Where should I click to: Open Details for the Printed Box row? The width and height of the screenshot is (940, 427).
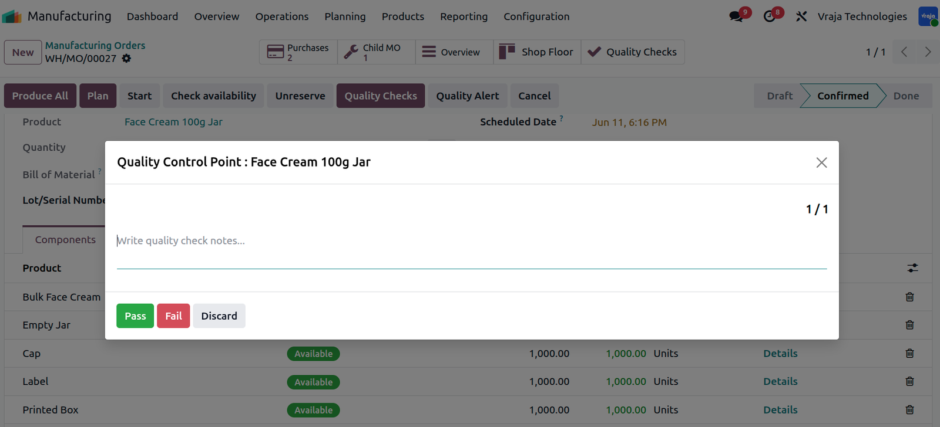tap(780, 410)
